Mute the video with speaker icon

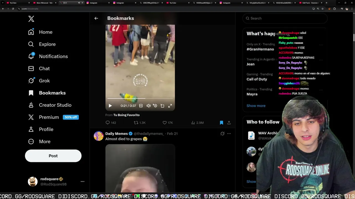[148, 106]
